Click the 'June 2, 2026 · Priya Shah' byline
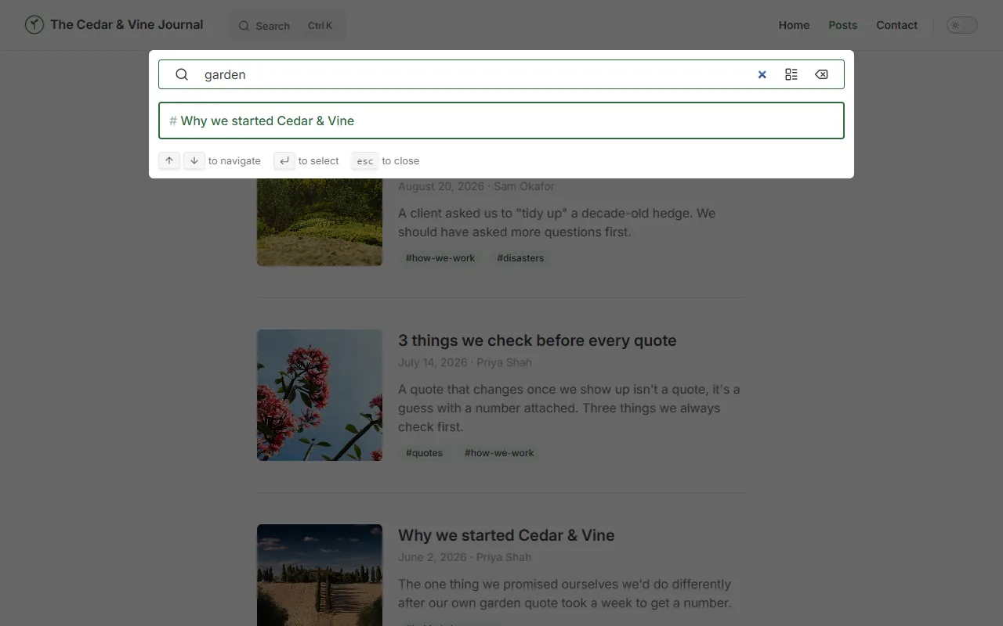Screen dimensions: 1003x626 tap(465, 557)
